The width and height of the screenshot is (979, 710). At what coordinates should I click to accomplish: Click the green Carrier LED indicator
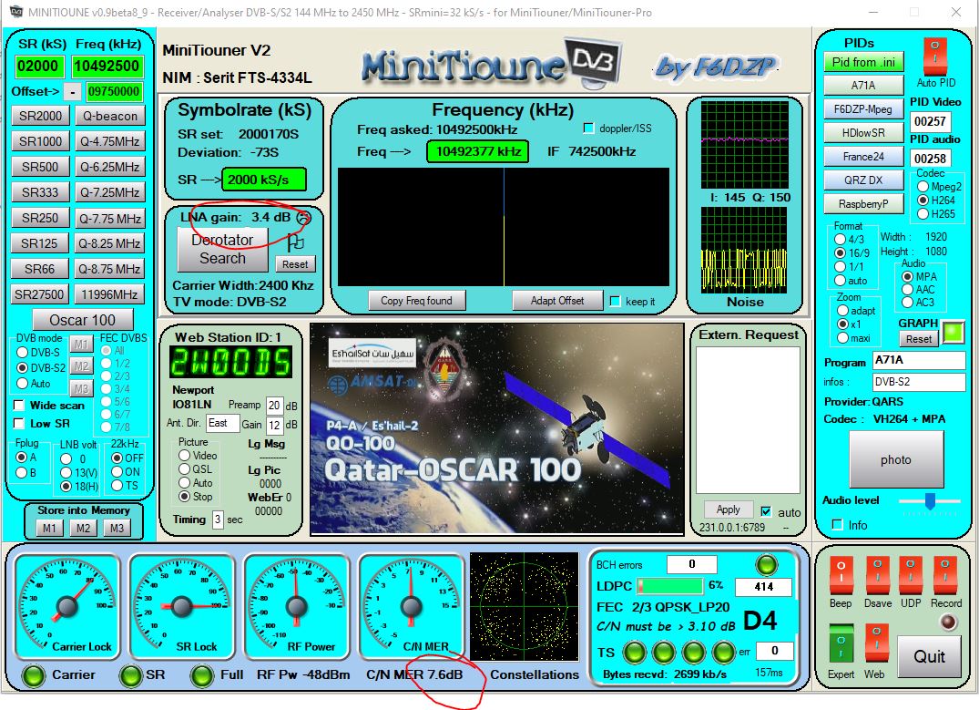click(33, 675)
